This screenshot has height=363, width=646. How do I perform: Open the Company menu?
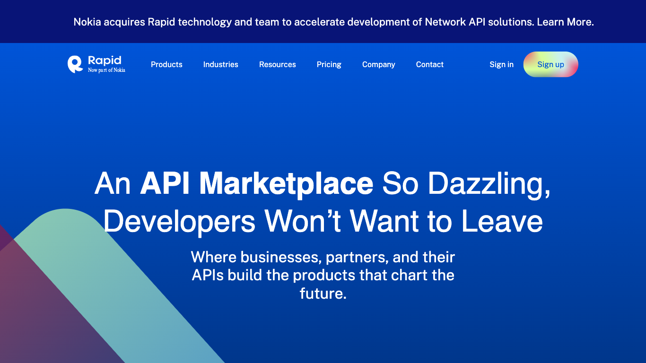click(379, 64)
